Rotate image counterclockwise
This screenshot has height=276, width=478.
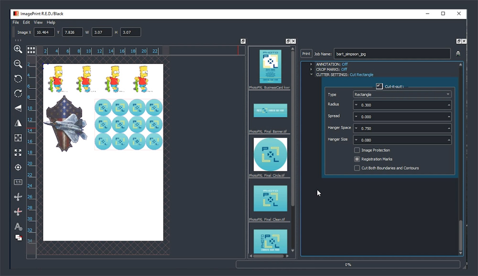pyautogui.click(x=18, y=79)
